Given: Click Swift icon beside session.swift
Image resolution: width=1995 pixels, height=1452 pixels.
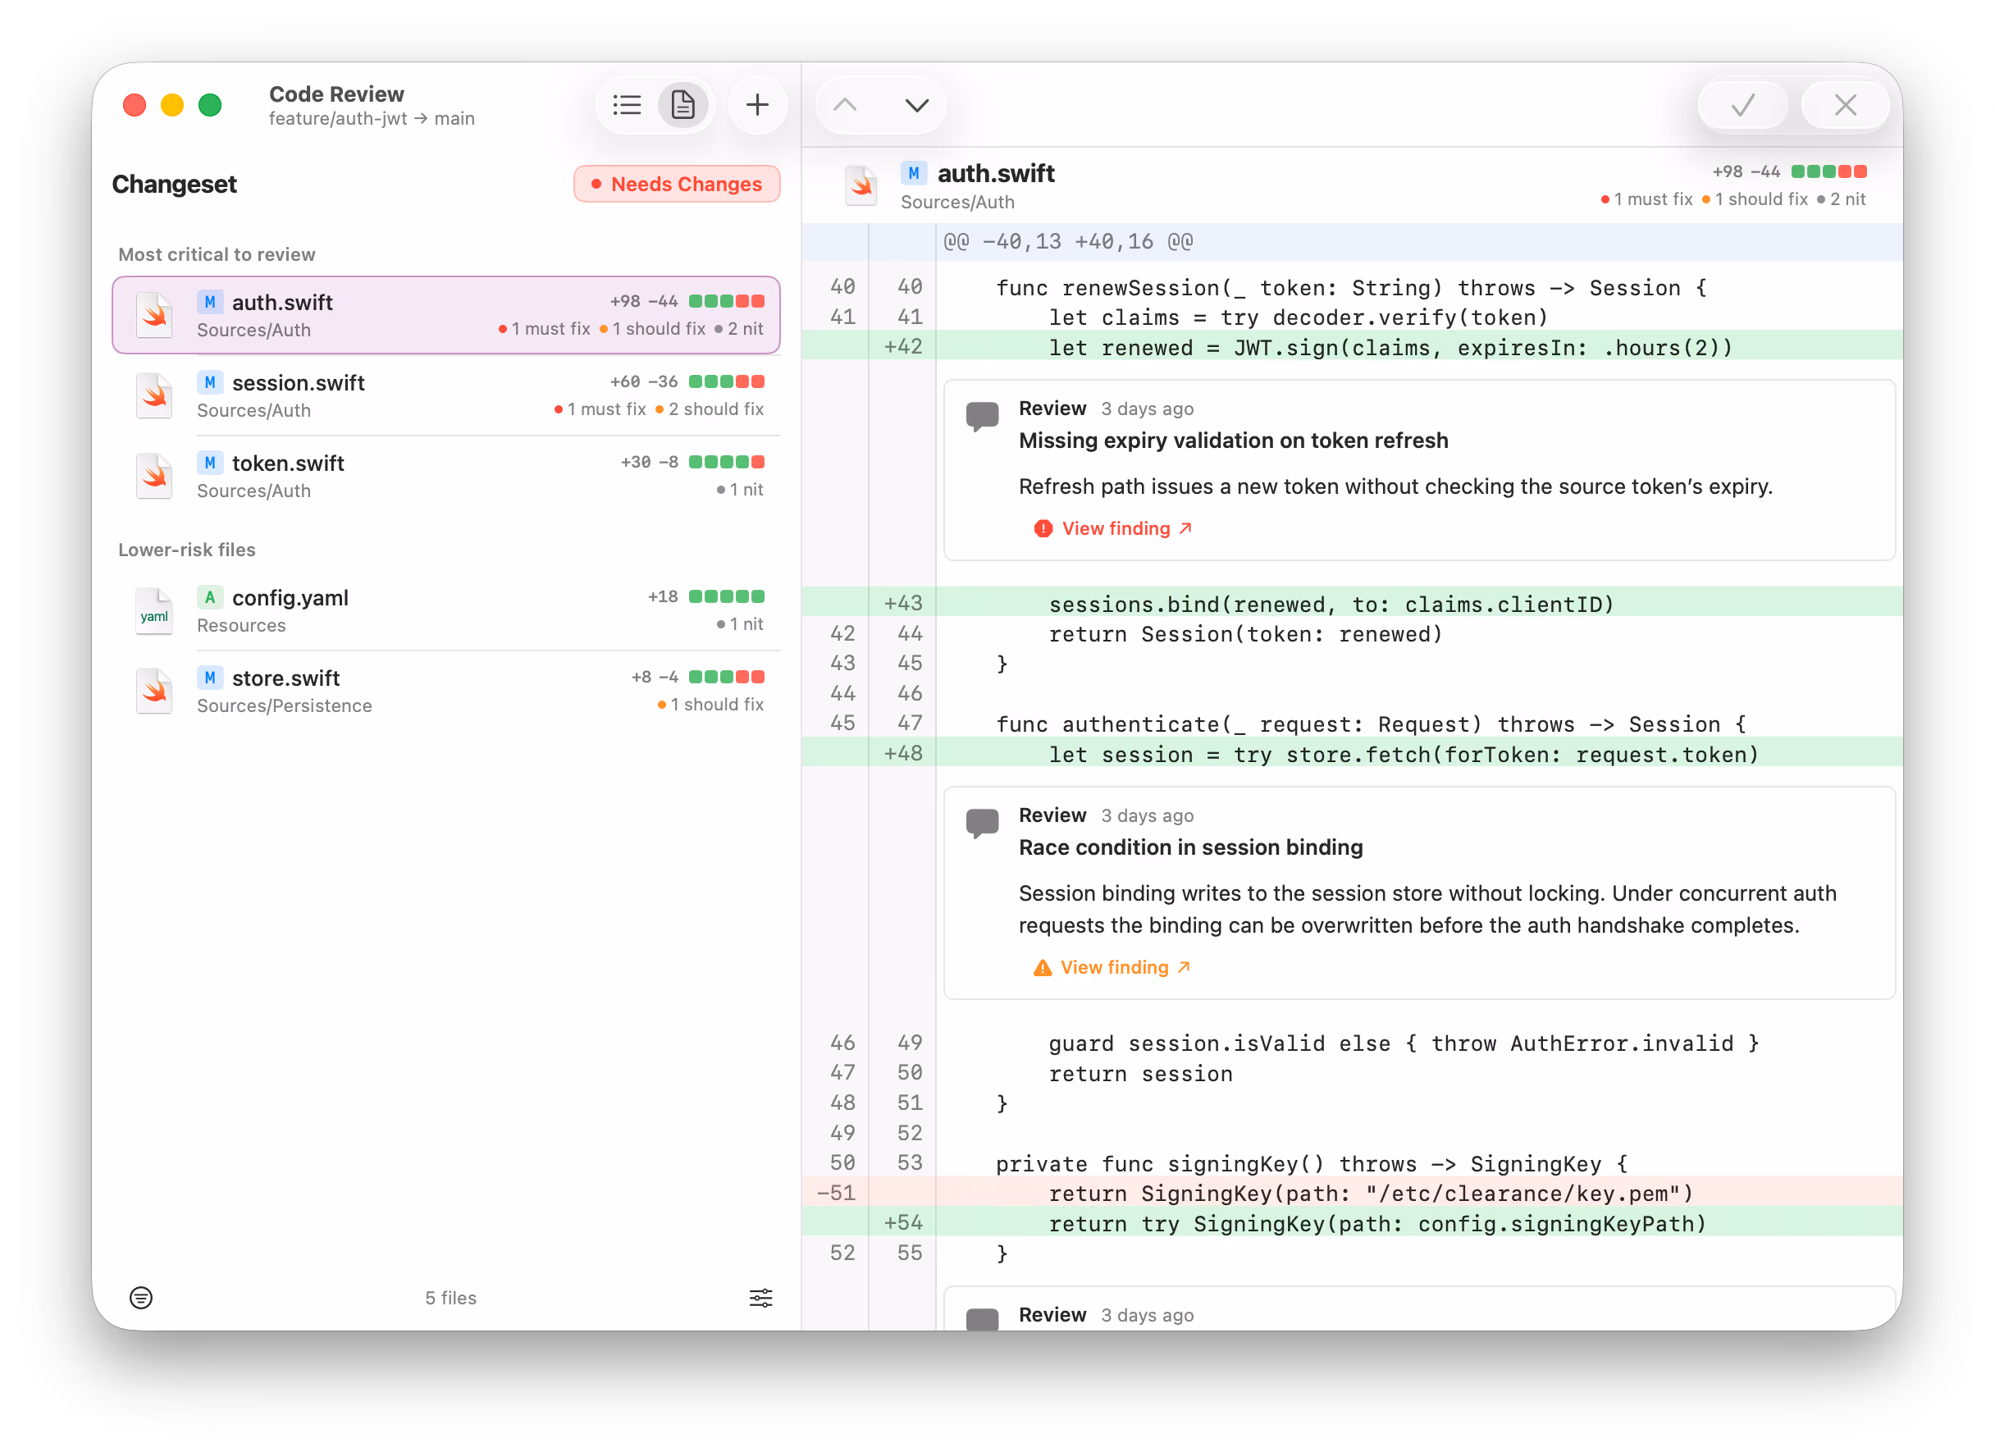Looking at the screenshot, I should pyautogui.click(x=154, y=395).
